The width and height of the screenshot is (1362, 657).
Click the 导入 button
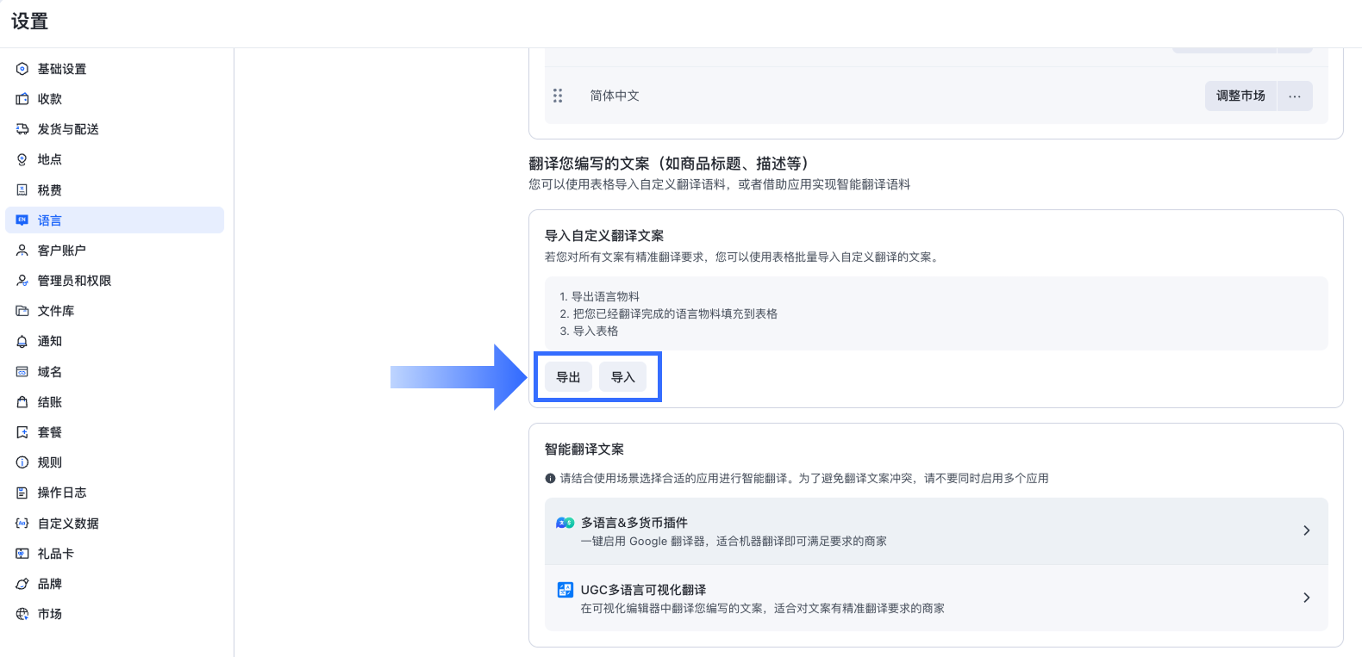pos(622,377)
